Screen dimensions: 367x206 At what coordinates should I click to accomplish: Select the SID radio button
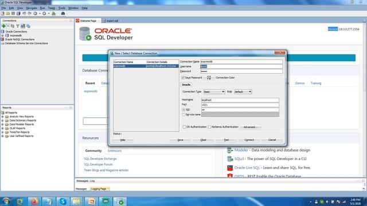183,109
